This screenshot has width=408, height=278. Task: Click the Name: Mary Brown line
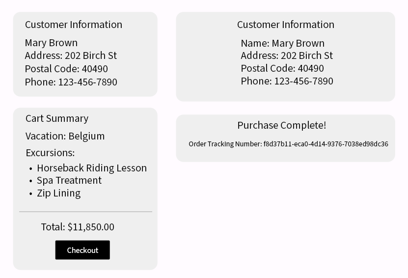(282, 43)
